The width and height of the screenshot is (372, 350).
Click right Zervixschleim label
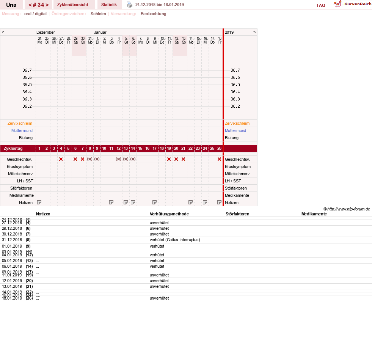point(237,123)
